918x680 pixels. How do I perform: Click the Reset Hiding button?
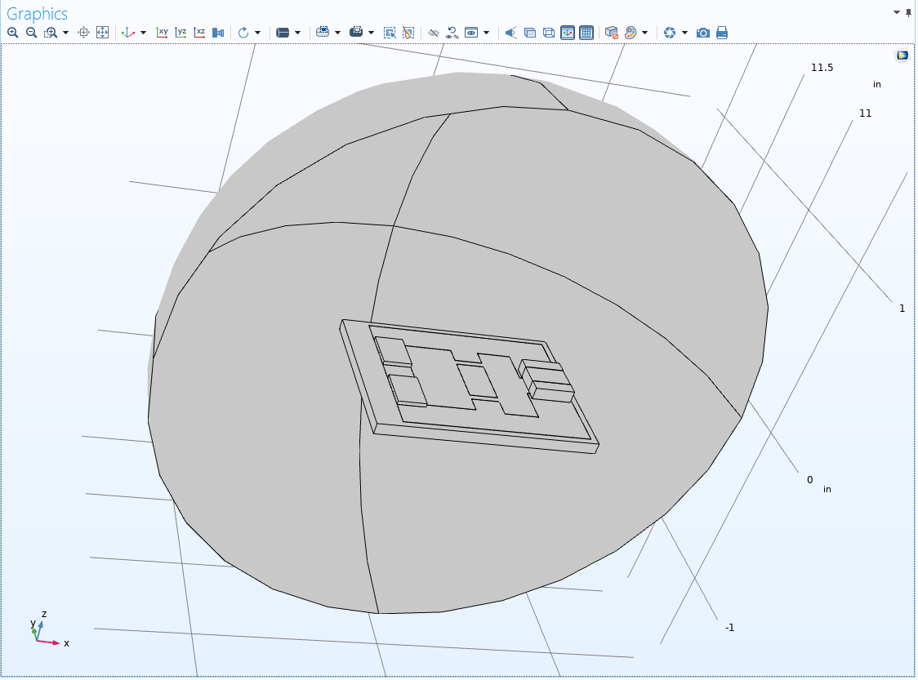452,33
